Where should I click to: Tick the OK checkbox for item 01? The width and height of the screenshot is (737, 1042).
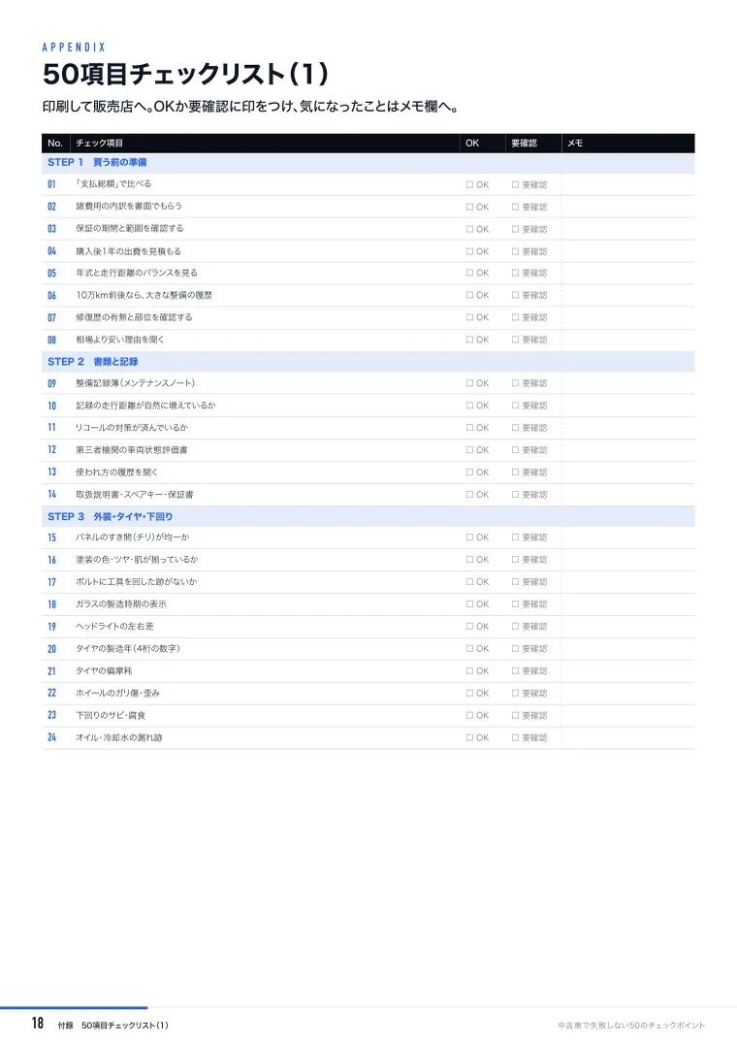coord(469,184)
